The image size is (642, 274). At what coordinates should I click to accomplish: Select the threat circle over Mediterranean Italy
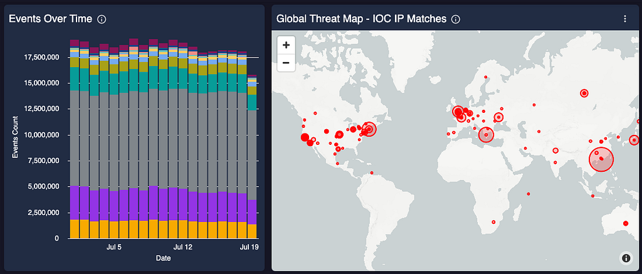(x=486, y=134)
